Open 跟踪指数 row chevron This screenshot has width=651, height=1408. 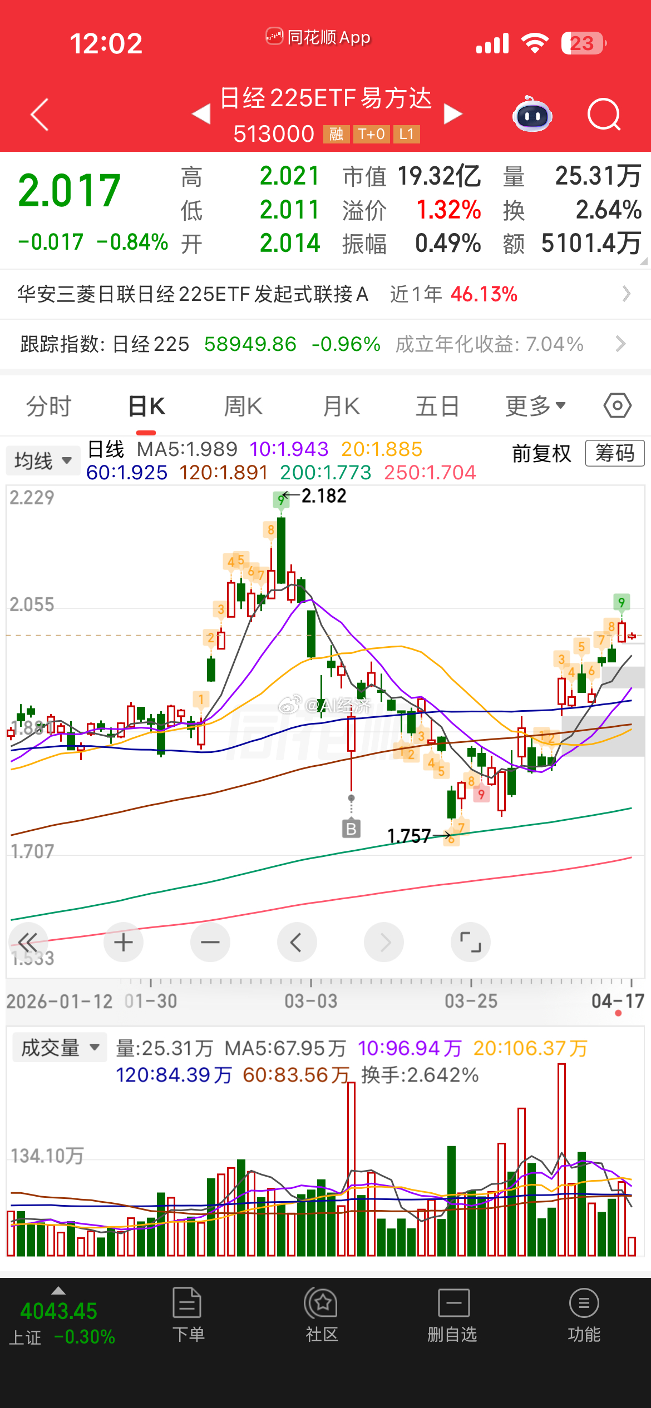[x=620, y=344]
